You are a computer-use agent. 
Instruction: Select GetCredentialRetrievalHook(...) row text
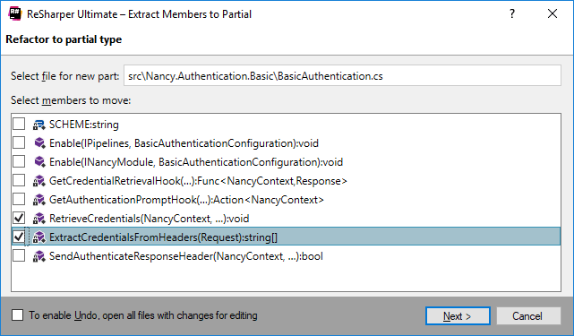pyautogui.click(x=198, y=181)
